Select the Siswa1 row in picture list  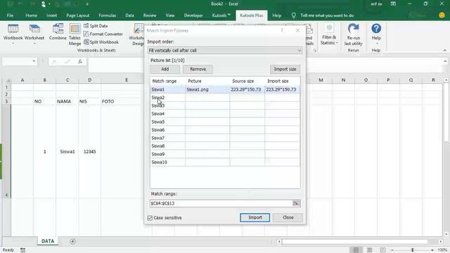(x=225, y=89)
